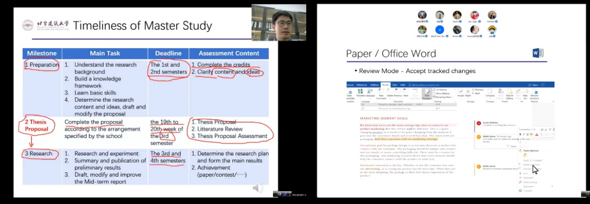Expand the Synonyms submenu arrow

(552, 186)
